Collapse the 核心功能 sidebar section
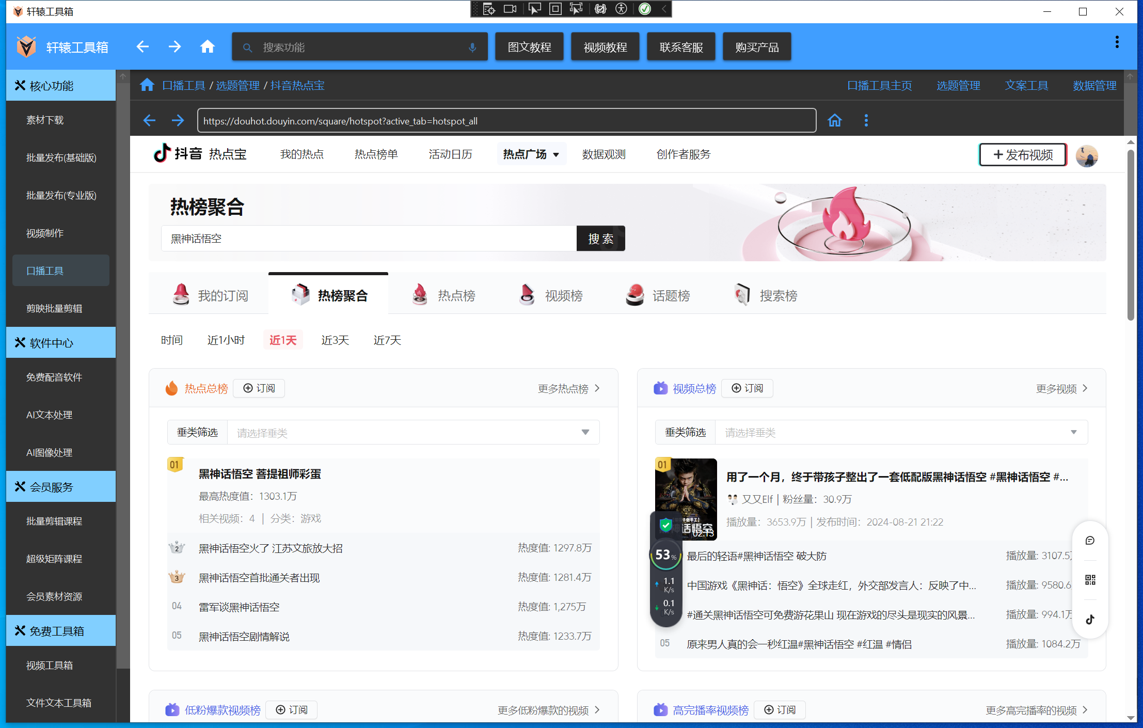 (61, 86)
